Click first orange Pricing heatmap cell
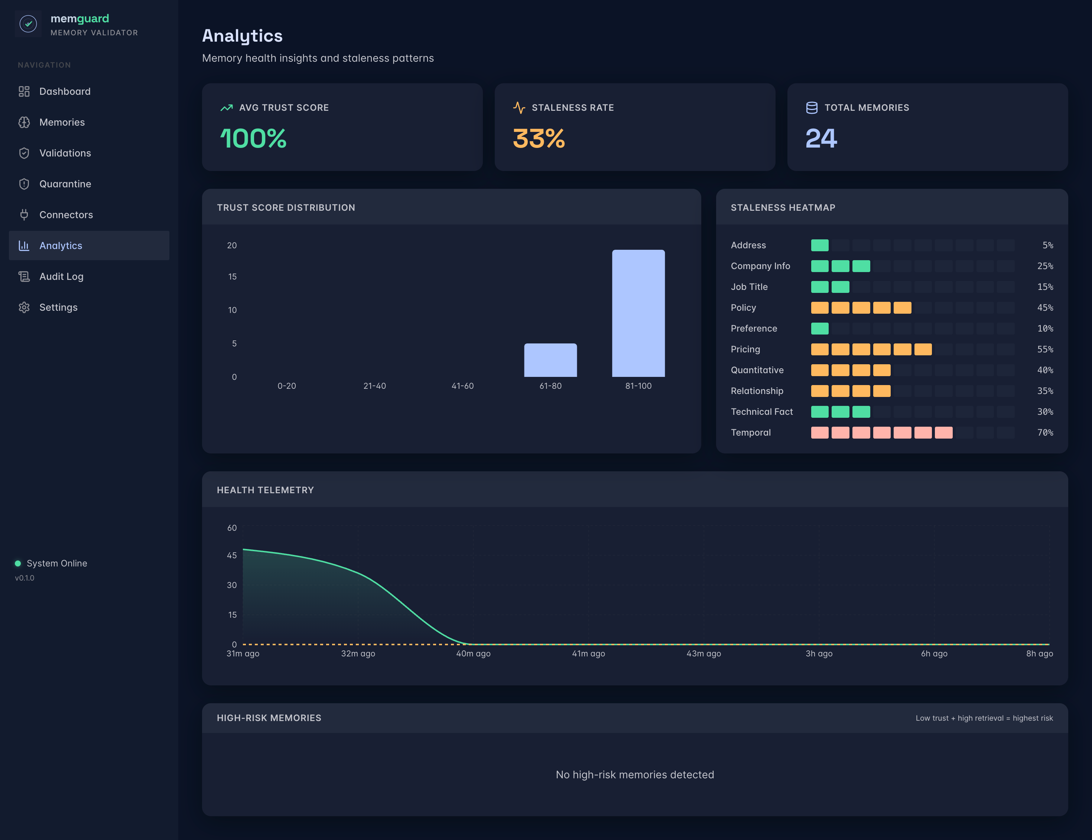This screenshot has width=1092, height=840. (819, 349)
